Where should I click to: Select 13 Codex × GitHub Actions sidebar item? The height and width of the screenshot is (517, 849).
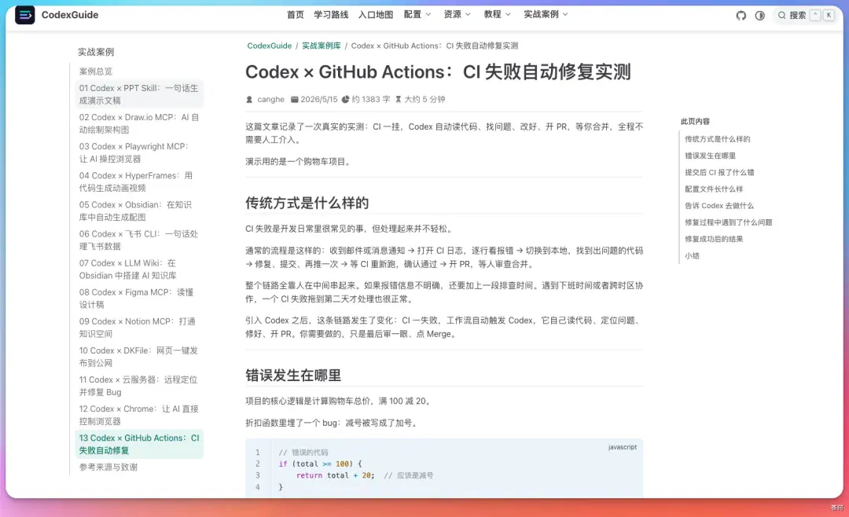139,444
